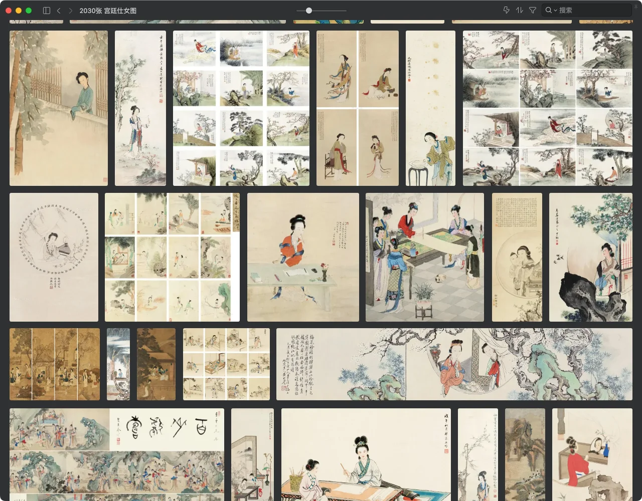
Task: Open lady in orange robe at green table
Action: tap(303, 257)
